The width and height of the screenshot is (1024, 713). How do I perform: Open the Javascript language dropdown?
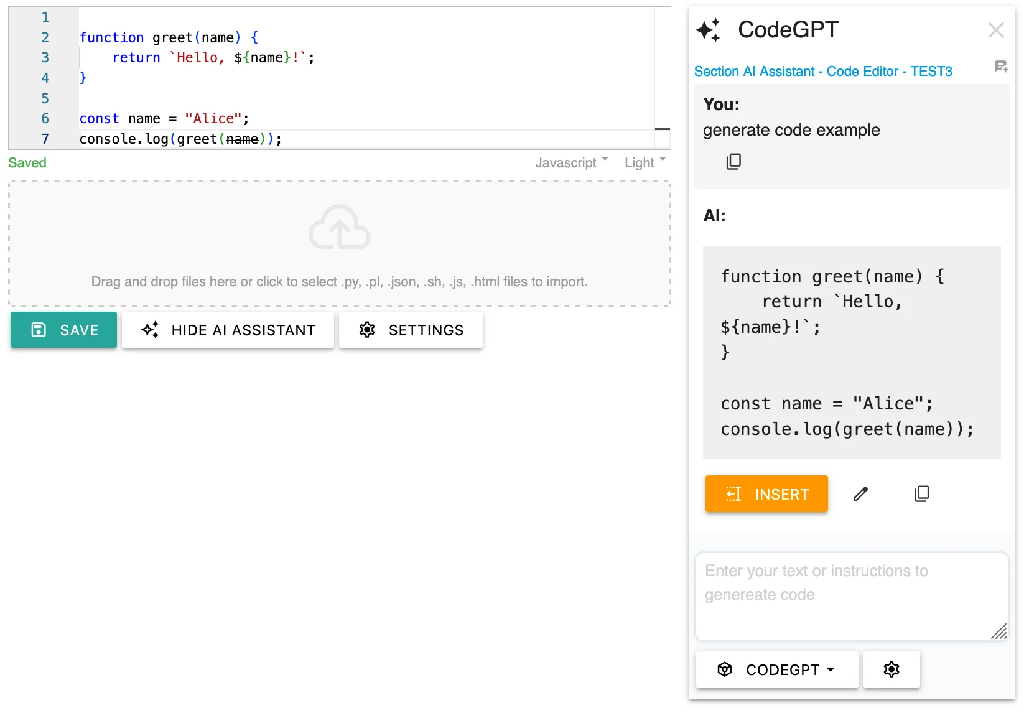pyautogui.click(x=570, y=162)
